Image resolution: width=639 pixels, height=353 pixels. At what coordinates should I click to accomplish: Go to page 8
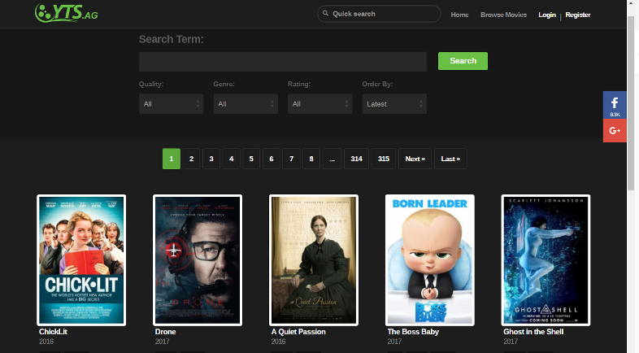pyautogui.click(x=311, y=159)
